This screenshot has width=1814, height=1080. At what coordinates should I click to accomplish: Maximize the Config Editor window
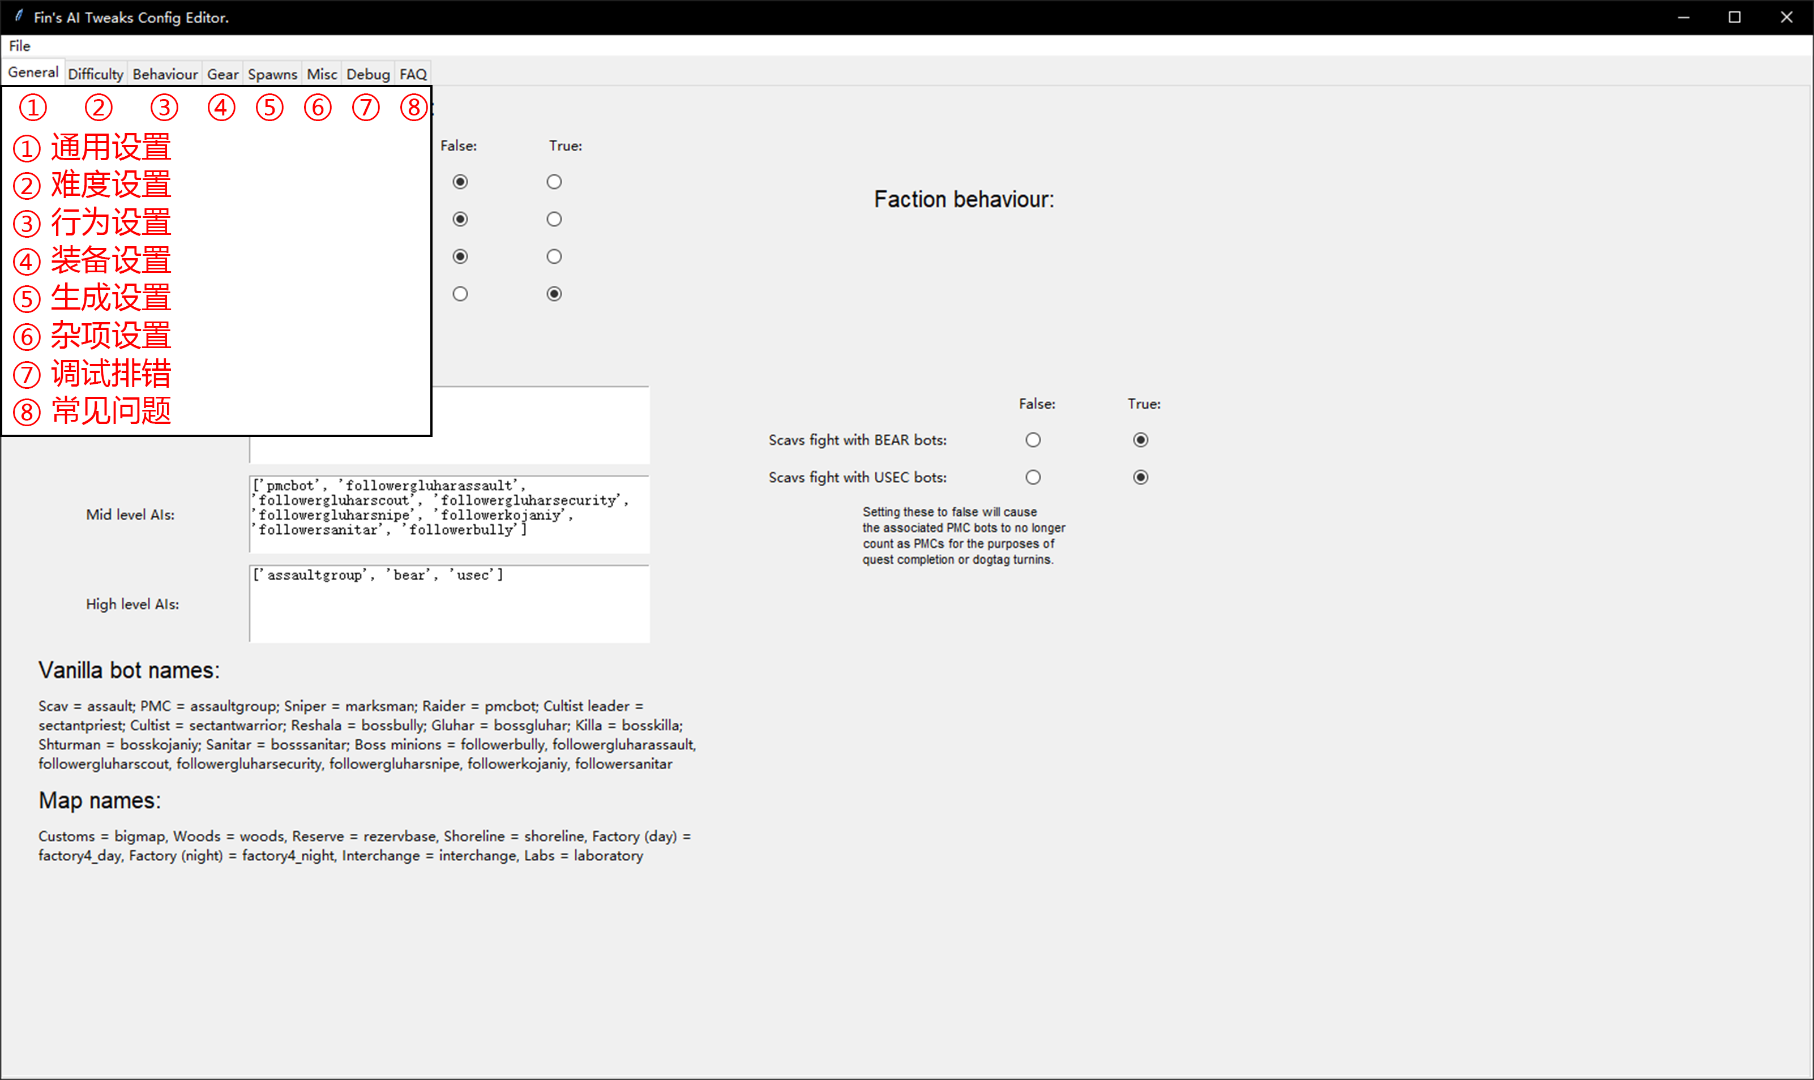pos(1735,18)
